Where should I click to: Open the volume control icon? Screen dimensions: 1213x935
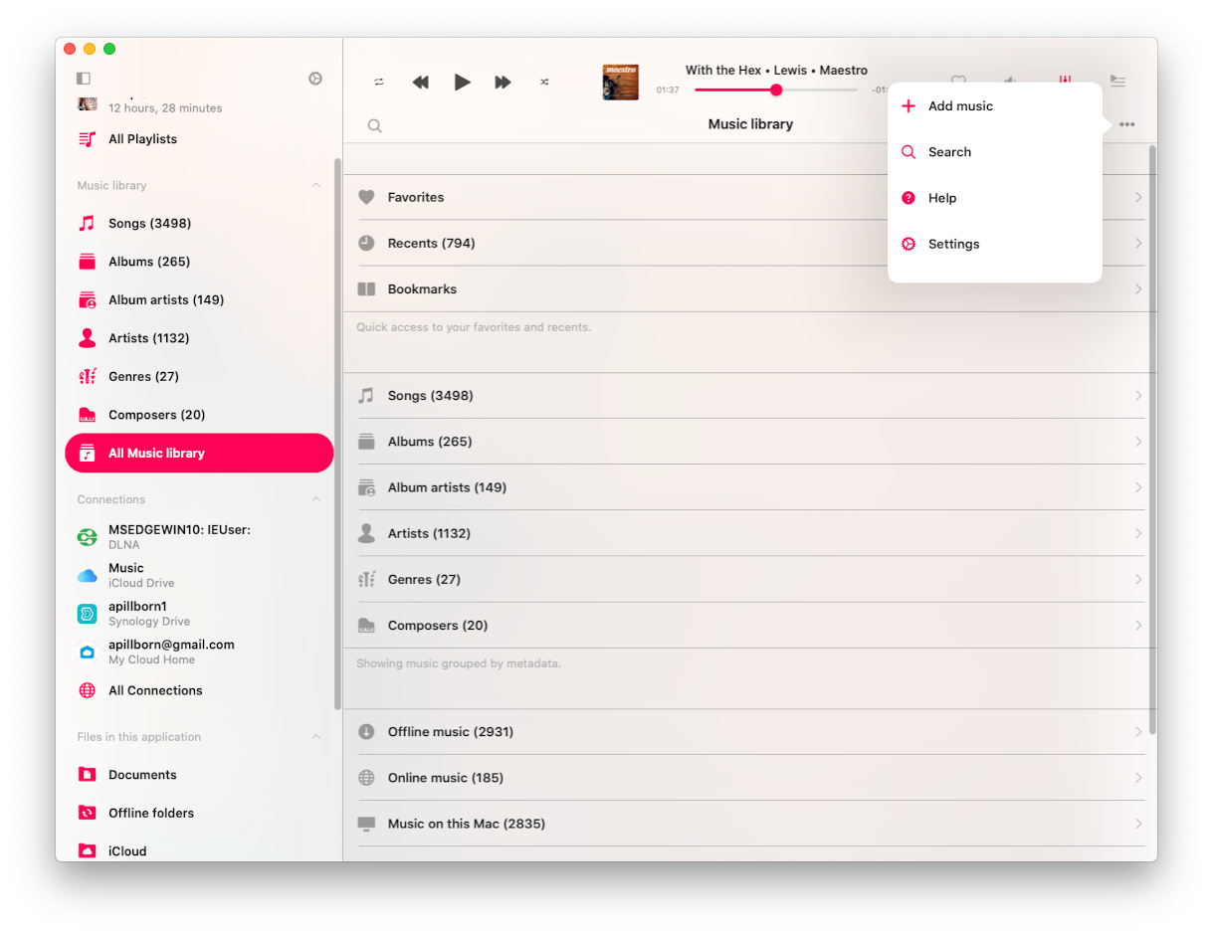1010,82
